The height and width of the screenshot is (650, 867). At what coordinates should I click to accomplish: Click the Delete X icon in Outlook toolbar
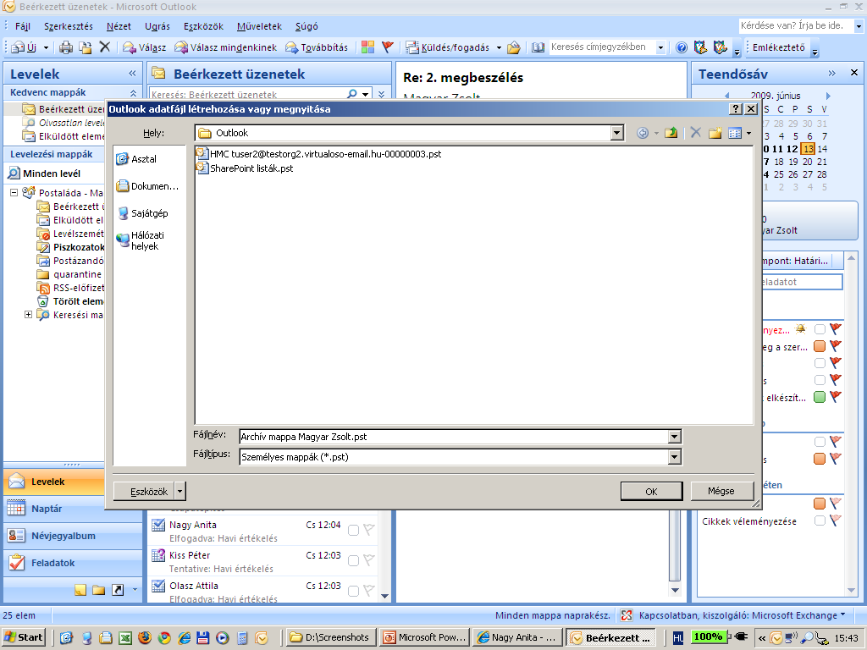pyautogui.click(x=104, y=47)
